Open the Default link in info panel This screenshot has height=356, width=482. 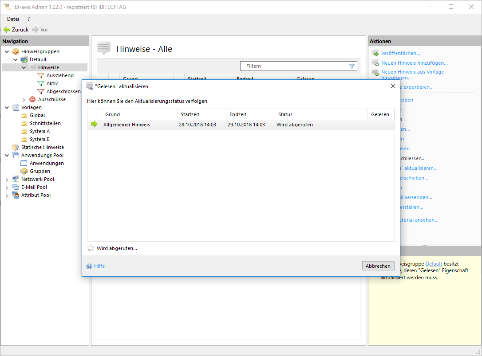click(434, 264)
